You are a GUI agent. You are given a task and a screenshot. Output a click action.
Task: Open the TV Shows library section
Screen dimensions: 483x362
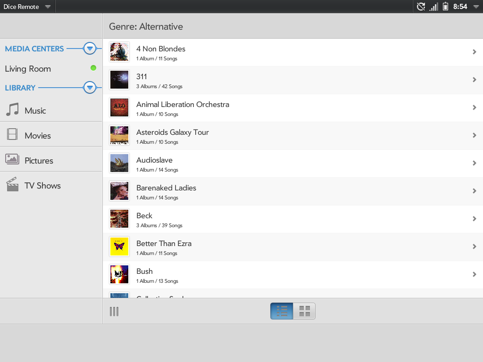pos(42,186)
